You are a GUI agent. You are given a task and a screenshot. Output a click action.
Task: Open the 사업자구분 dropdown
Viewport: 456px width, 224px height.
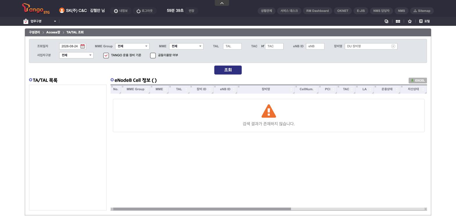click(x=76, y=55)
